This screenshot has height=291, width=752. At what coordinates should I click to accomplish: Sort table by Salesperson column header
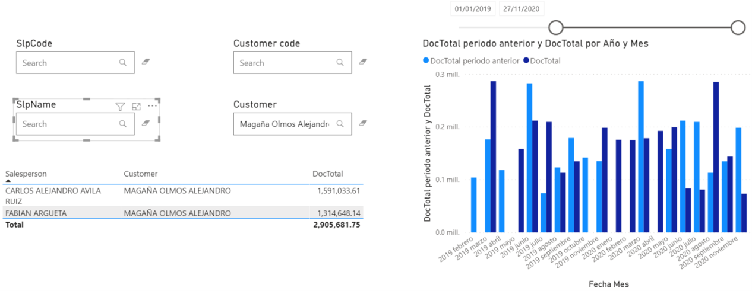pos(26,174)
